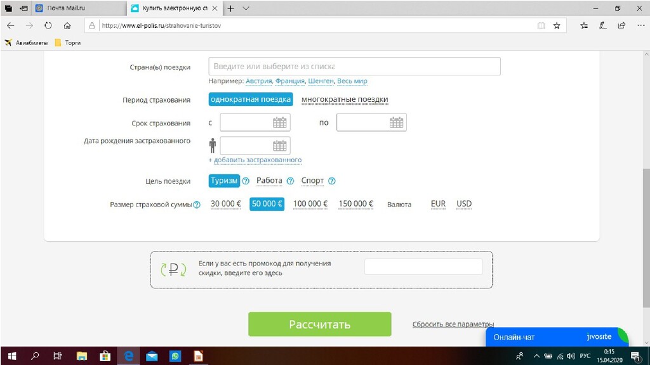Viewport: 650px width, 365px height.
Task: Choose Работа as trip purpose
Action: coord(269,181)
